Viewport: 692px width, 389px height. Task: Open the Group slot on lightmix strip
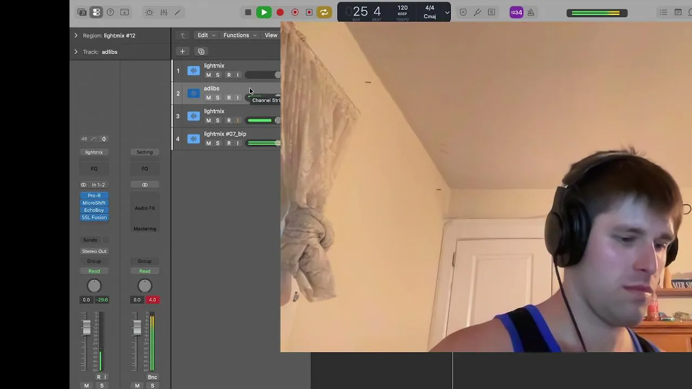(x=94, y=261)
